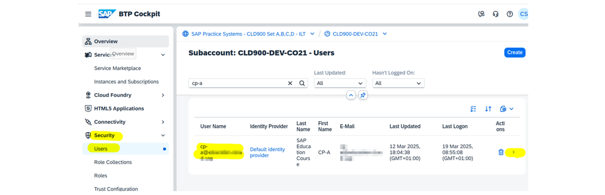This screenshot has height=195, width=605.
Task: Open CLD900-DEV-CO21 breadcrumb dropdown arrow
Action: (x=385, y=34)
